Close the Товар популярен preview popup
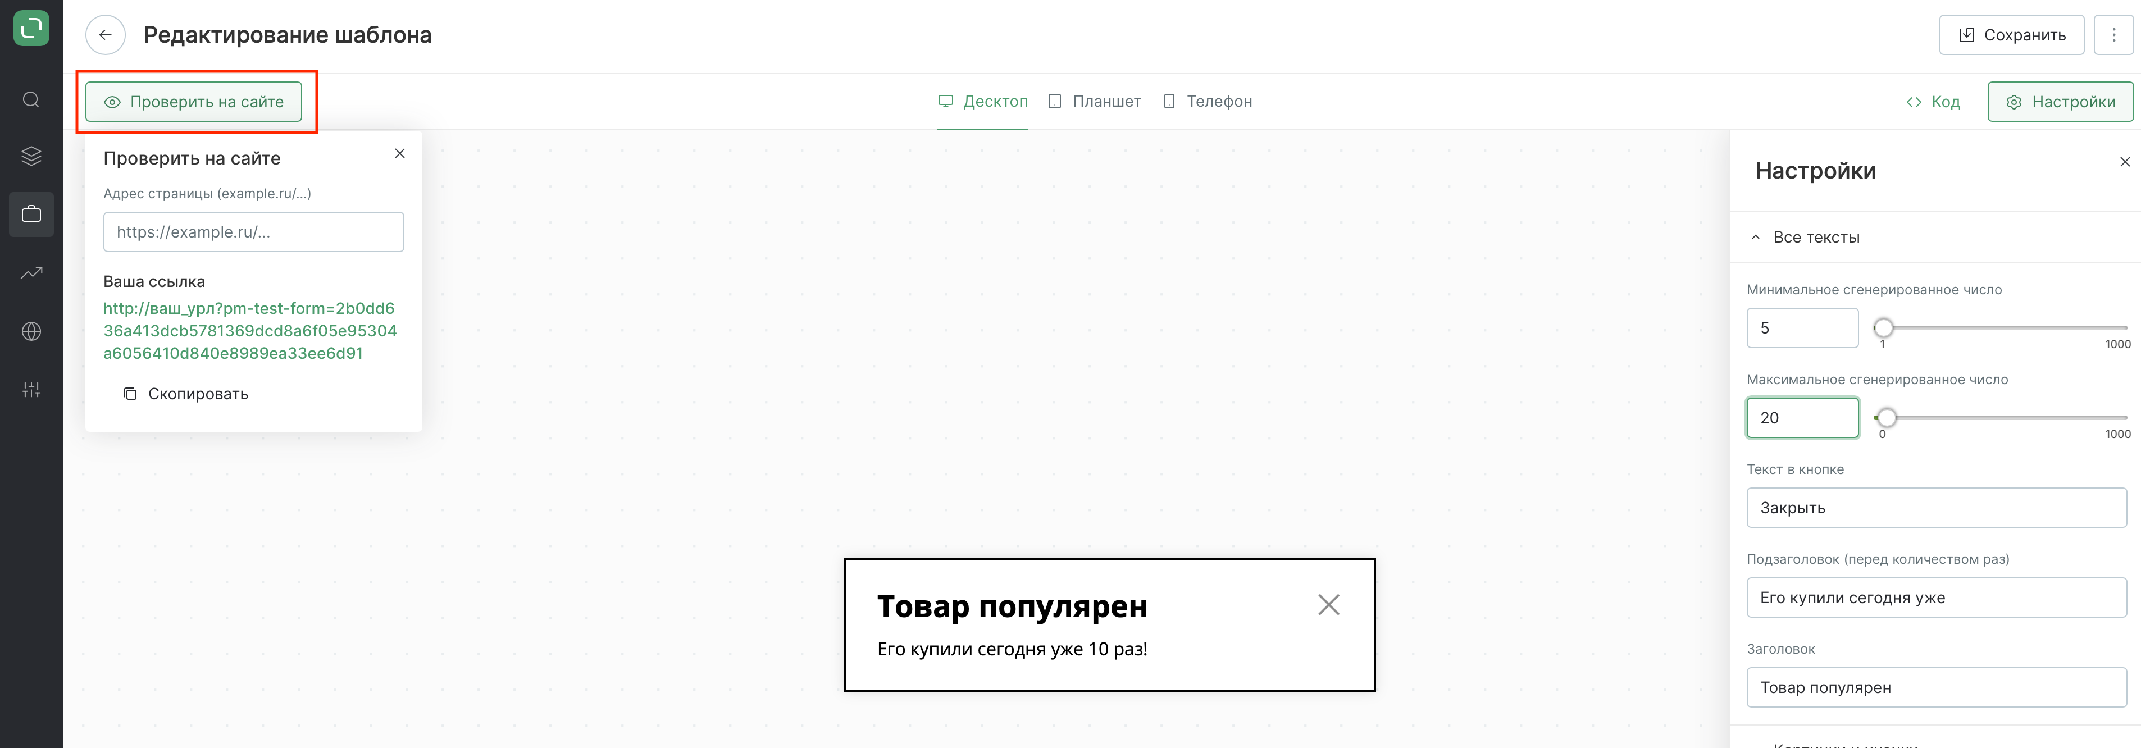The height and width of the screenshot is (748, 2141). (x=1328, y=605)
